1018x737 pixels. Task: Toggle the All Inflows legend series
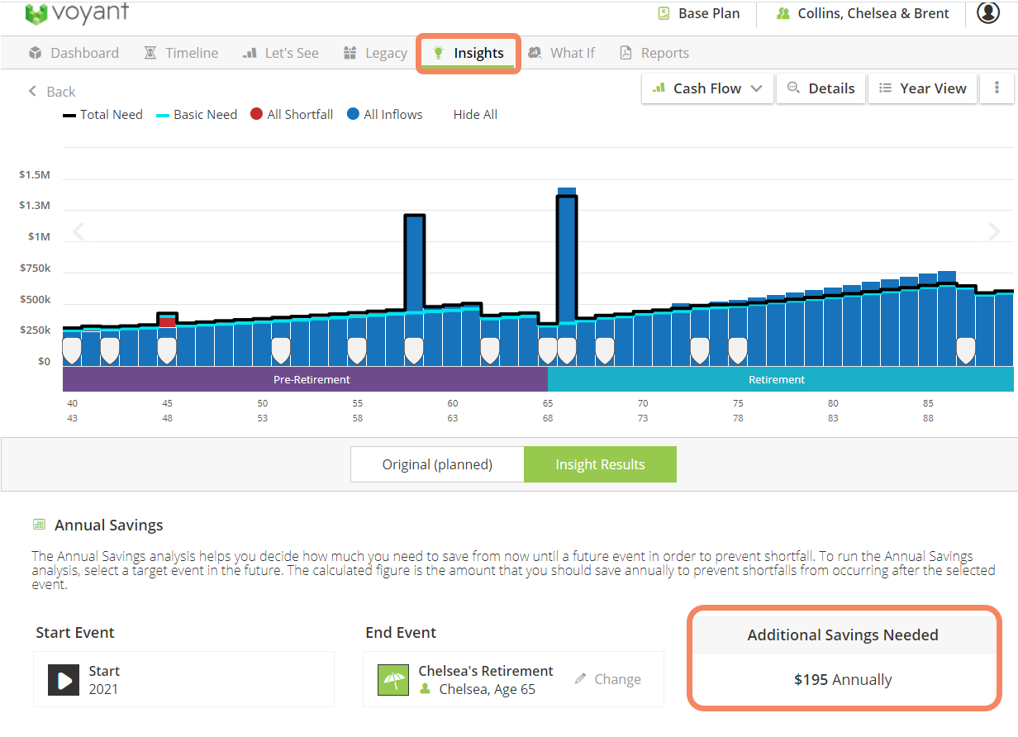(x=384, y=115)
